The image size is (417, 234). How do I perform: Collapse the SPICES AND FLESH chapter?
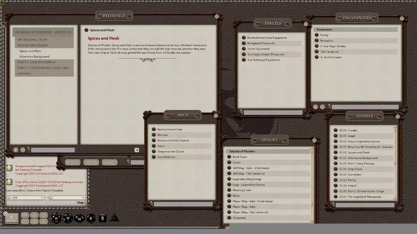coord(44,45)
